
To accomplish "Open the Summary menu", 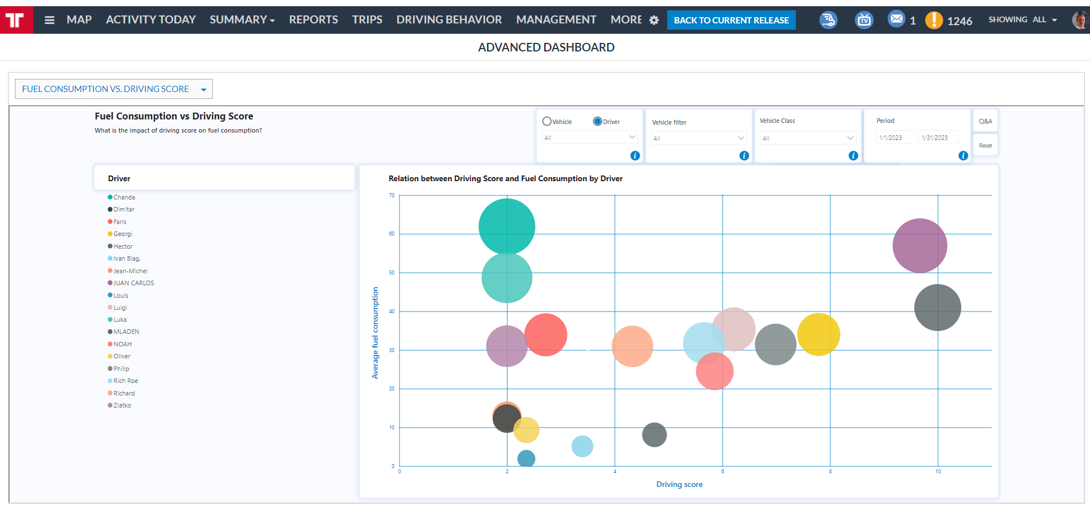I will [x=241, y=20].
